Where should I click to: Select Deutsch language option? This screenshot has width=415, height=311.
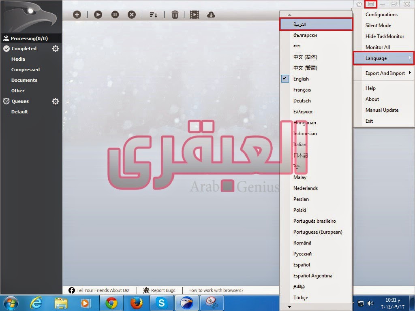pyautogui.click(x=316, y=101)
